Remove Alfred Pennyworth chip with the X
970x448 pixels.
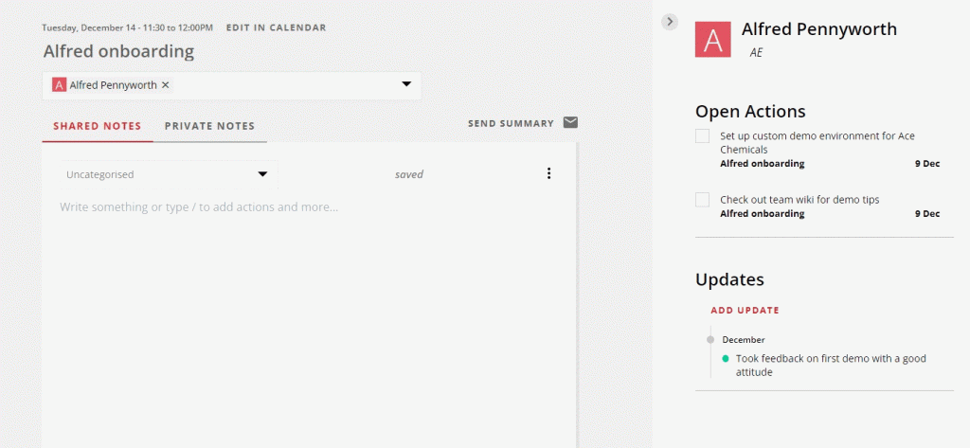pos(165,85)
